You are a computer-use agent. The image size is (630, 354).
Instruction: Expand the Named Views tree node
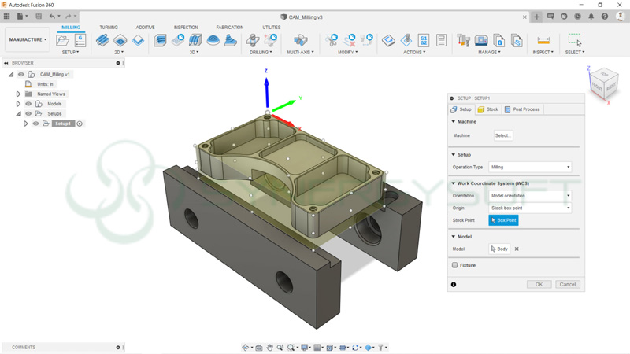pos(18,94)
